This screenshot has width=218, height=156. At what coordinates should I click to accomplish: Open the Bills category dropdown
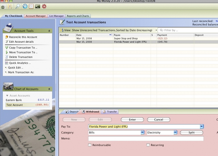pyautogui.click(x=143, y=132)
